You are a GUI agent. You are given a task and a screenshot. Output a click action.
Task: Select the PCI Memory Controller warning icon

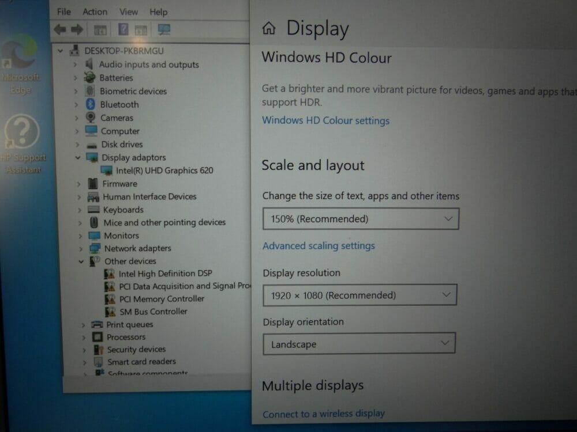110,299
